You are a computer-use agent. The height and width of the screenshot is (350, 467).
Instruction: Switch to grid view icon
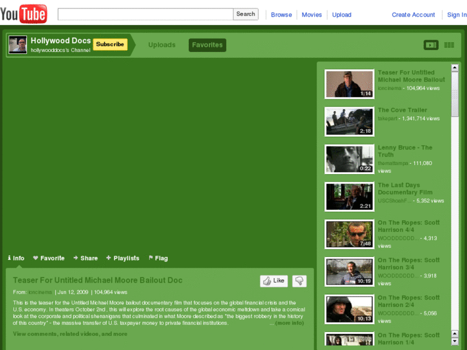tap(449, 45)
